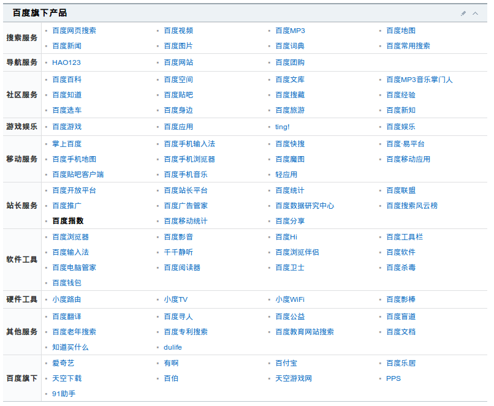Open 百度翻译 link

67,317
